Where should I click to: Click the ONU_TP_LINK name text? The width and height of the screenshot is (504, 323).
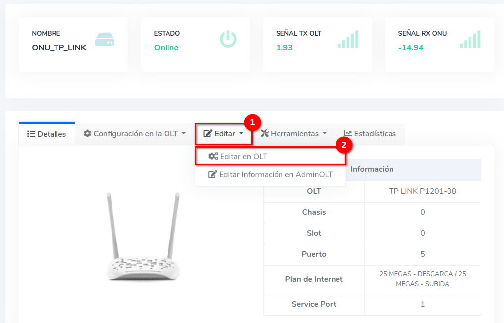click(x=59, y=48)
